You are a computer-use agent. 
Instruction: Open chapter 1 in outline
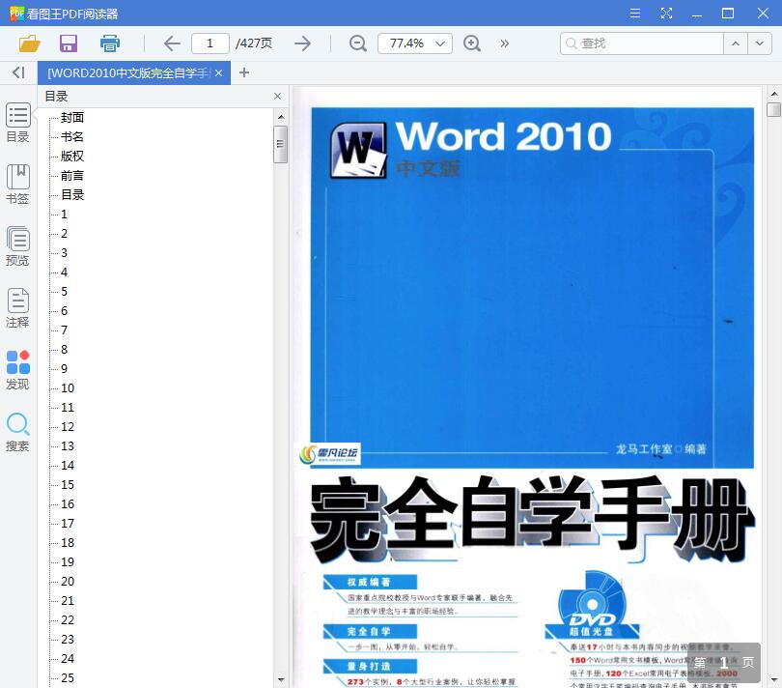point(64,215)
